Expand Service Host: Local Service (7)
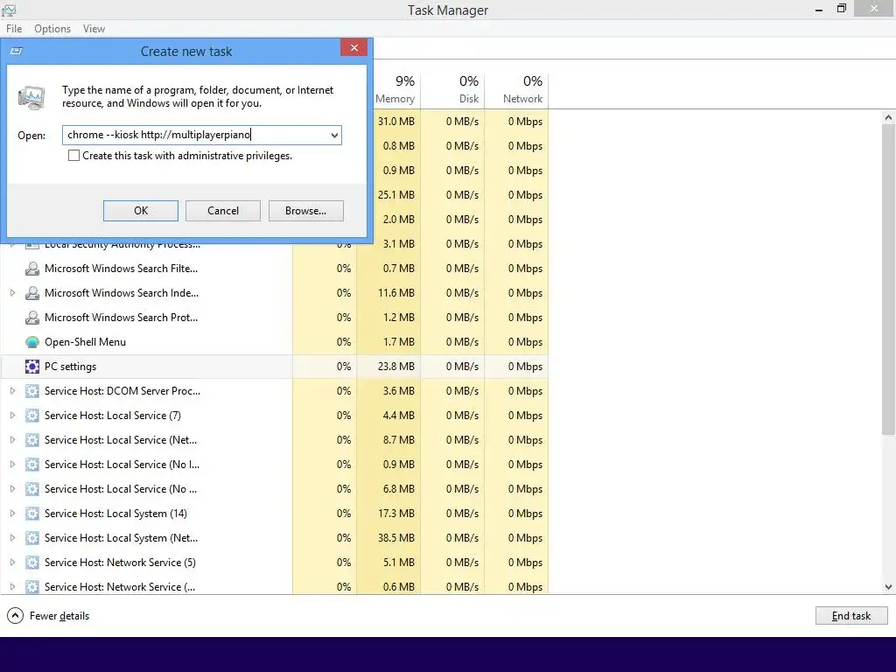896x672 pixels. click(12, 416)
